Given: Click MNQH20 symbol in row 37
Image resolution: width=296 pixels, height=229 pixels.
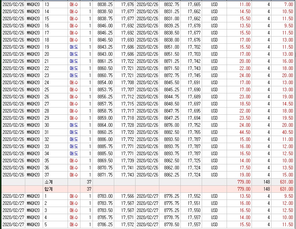Looking at the screenshot, I should click(x=33, y=175).
